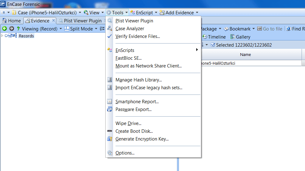
Task: Click the green Up arrow icon
Action: tap(18, 29)
